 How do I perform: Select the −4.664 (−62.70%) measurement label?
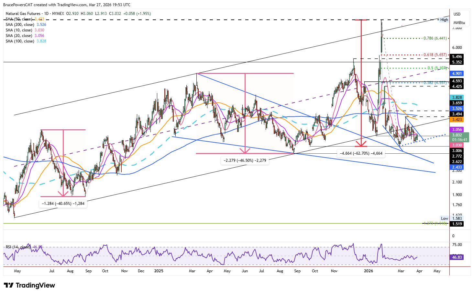(361, 153)
